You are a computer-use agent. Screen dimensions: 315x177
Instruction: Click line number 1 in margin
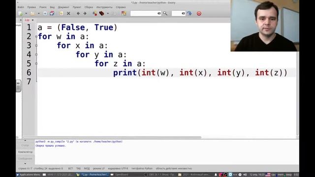coord(29,28)
